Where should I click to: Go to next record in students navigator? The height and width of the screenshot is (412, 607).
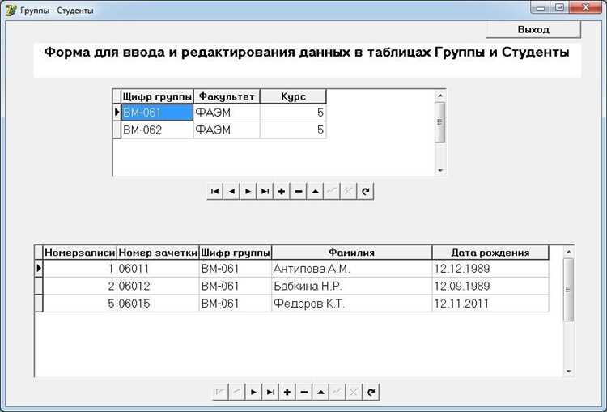pos(254,393)
